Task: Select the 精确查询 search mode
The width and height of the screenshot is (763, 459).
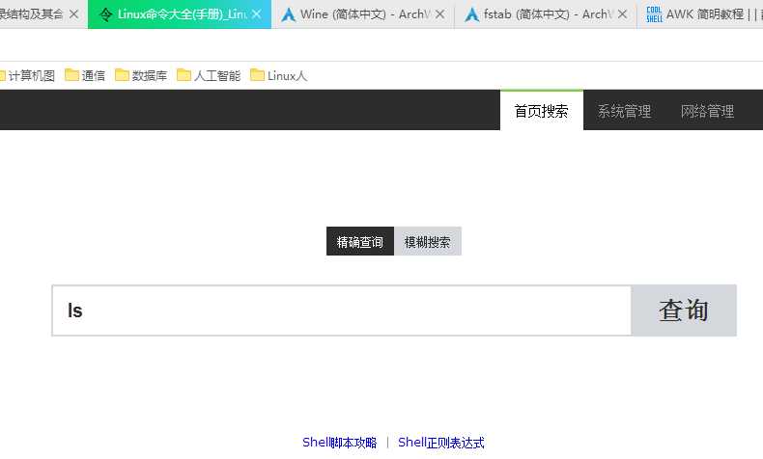Action: pos(360,241)
